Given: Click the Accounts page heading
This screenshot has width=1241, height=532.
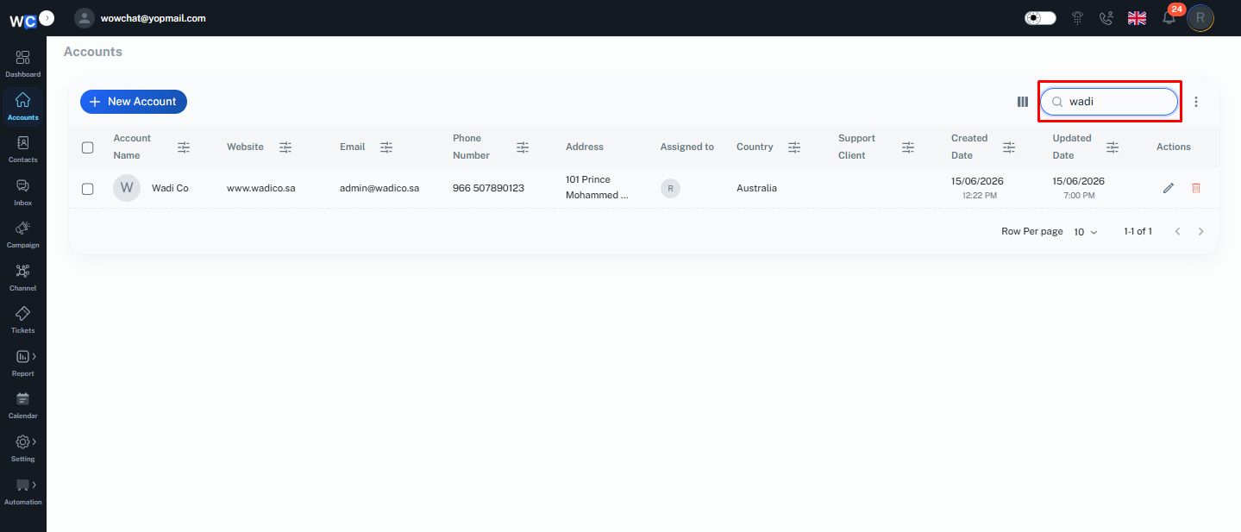Looking at the screenshot, I should click(93, 52).
